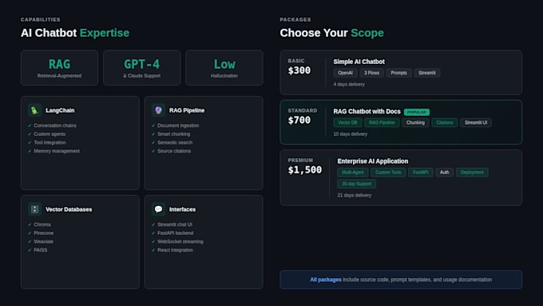This screenshot has width=543, height=306.
Task: Click the Deployment tag
Action: (x=472, y=173)
